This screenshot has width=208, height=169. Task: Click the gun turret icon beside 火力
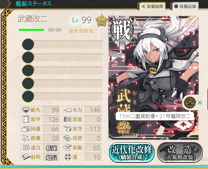[67, 110]
